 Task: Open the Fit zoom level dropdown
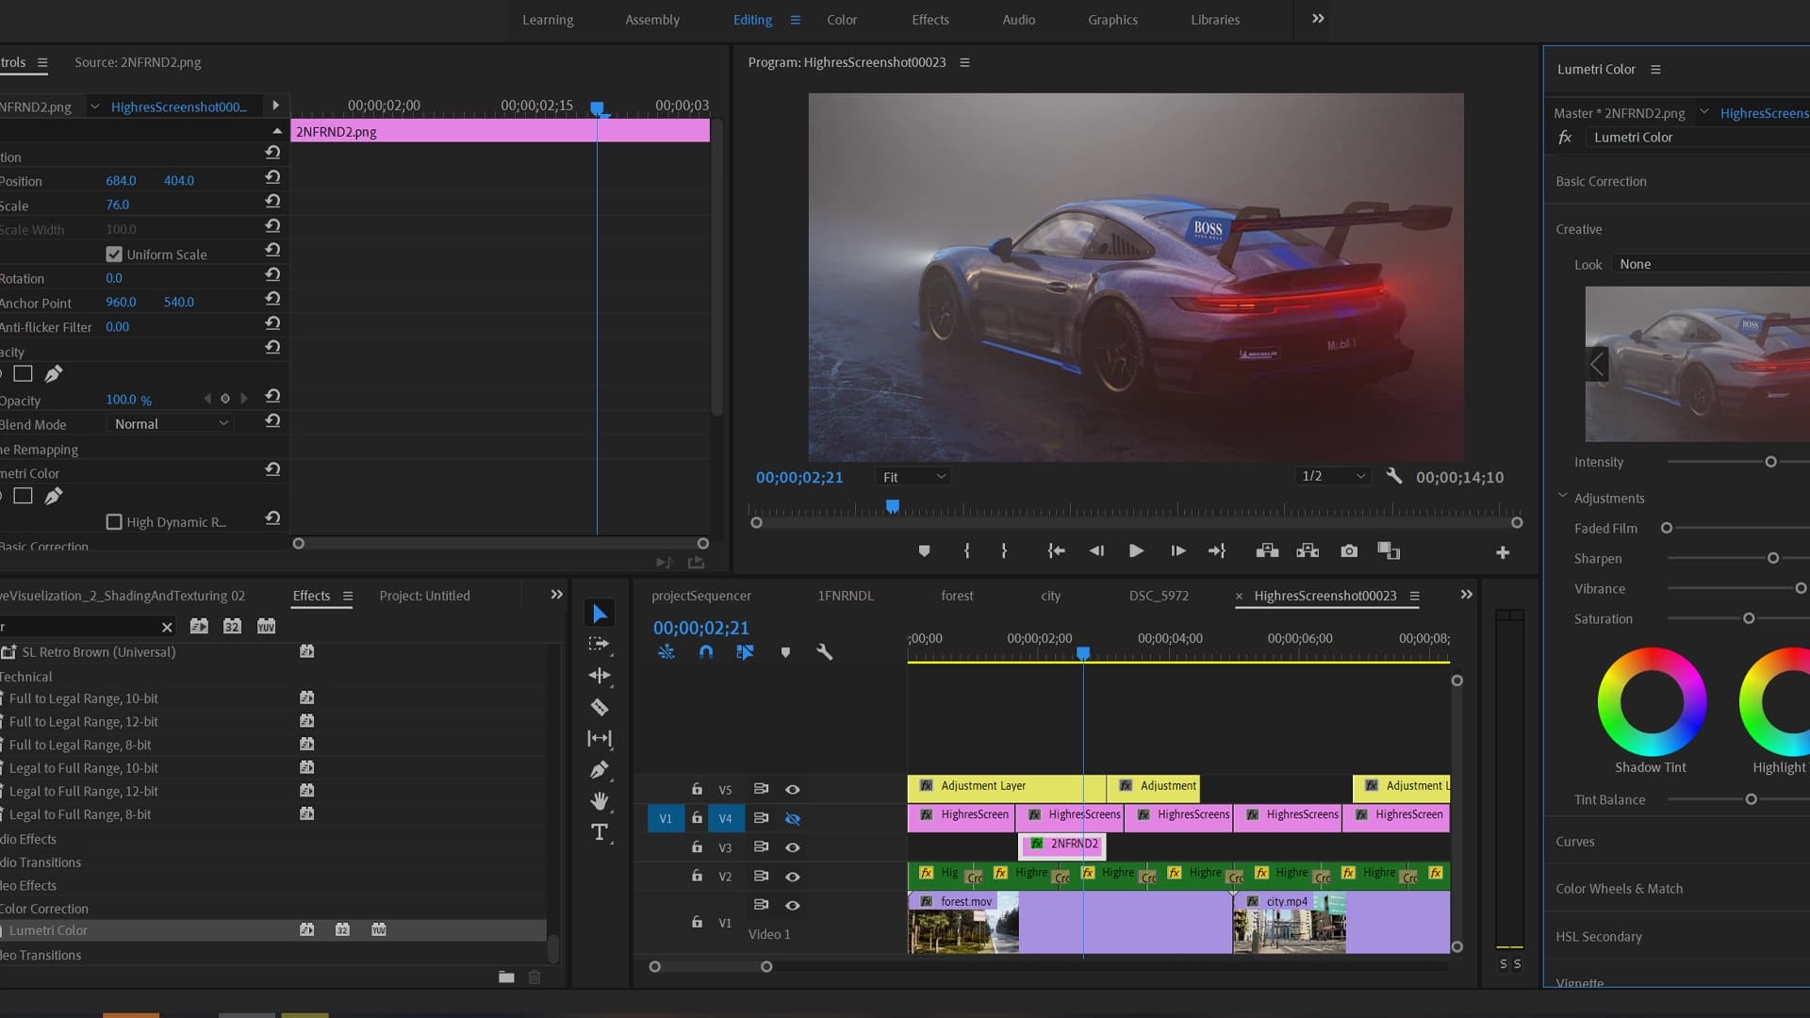[912, 476]
